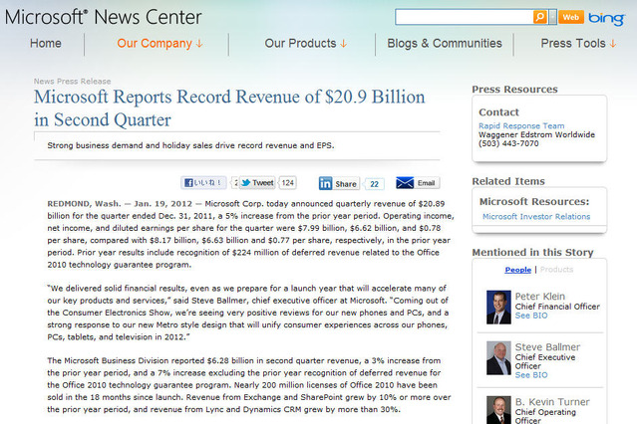
Task: Open Blogs & Communities menu item
Action: tap(445, 44)
